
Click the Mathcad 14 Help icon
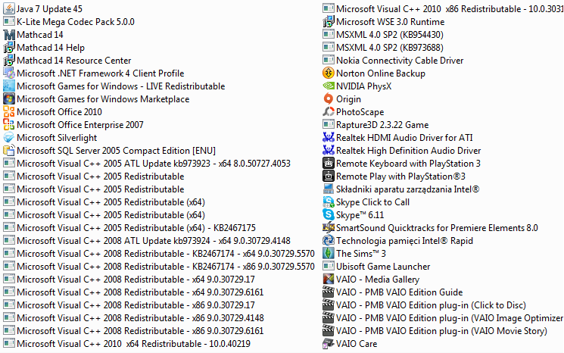(x=8, y=48)
